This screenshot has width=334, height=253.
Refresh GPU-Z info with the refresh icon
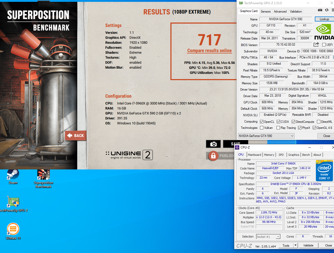pyautogui.click(x=327, y=10)
